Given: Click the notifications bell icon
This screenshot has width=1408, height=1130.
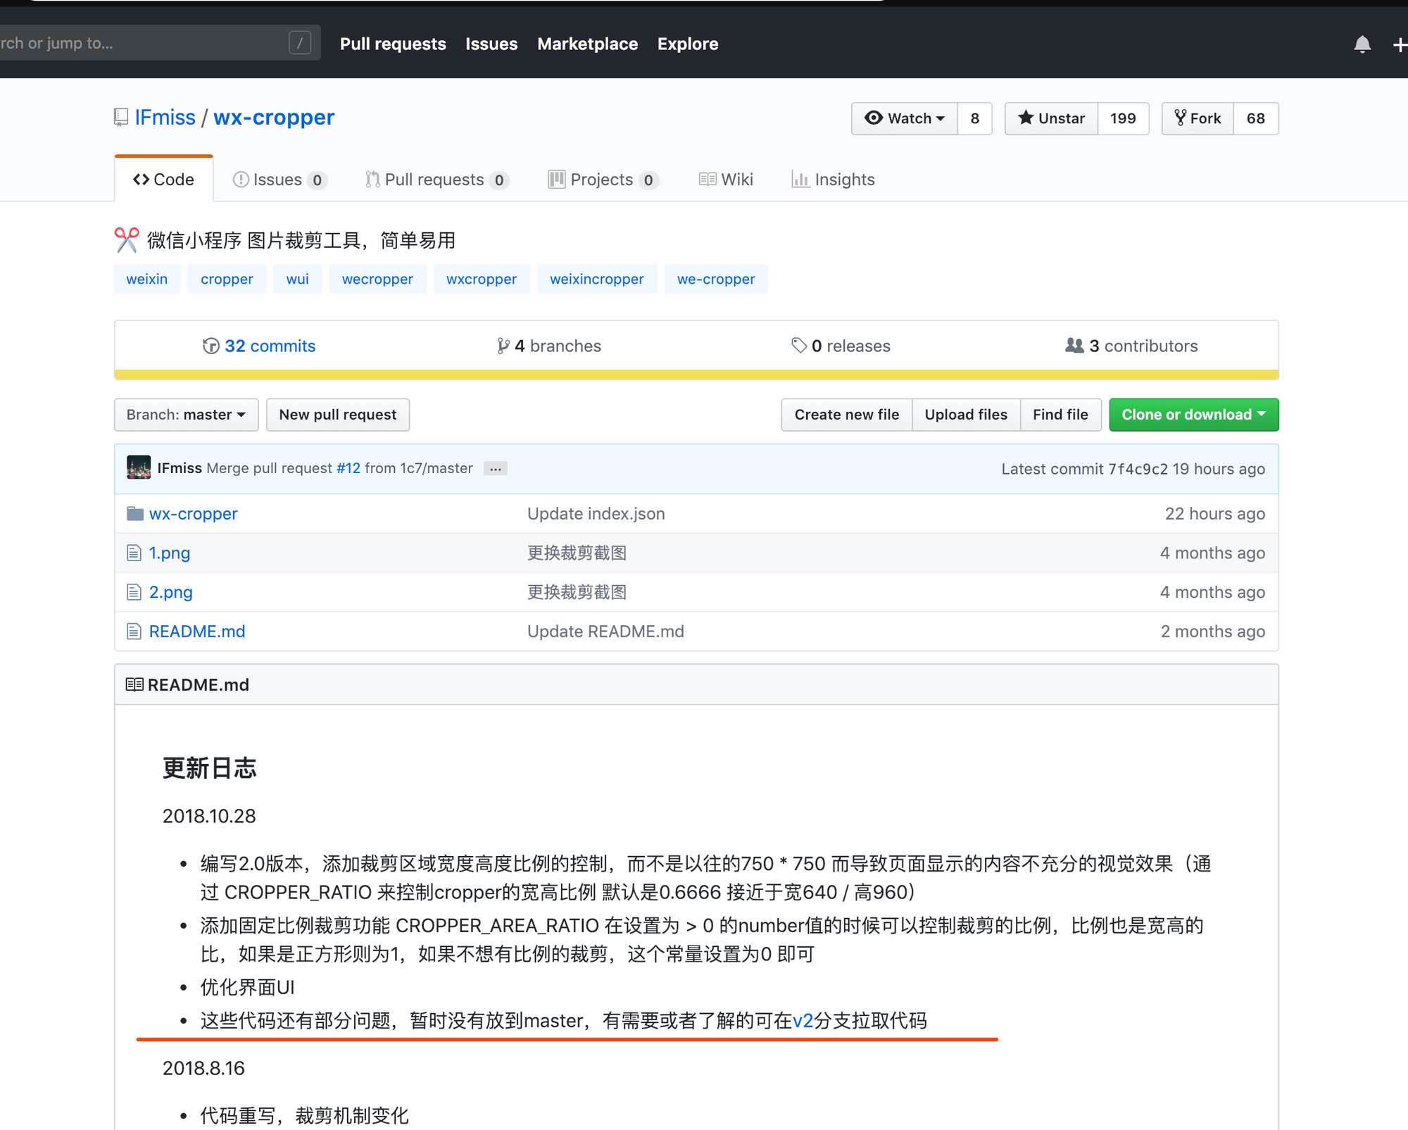Looking at the screenshot, I should (x=1362, y=44).
